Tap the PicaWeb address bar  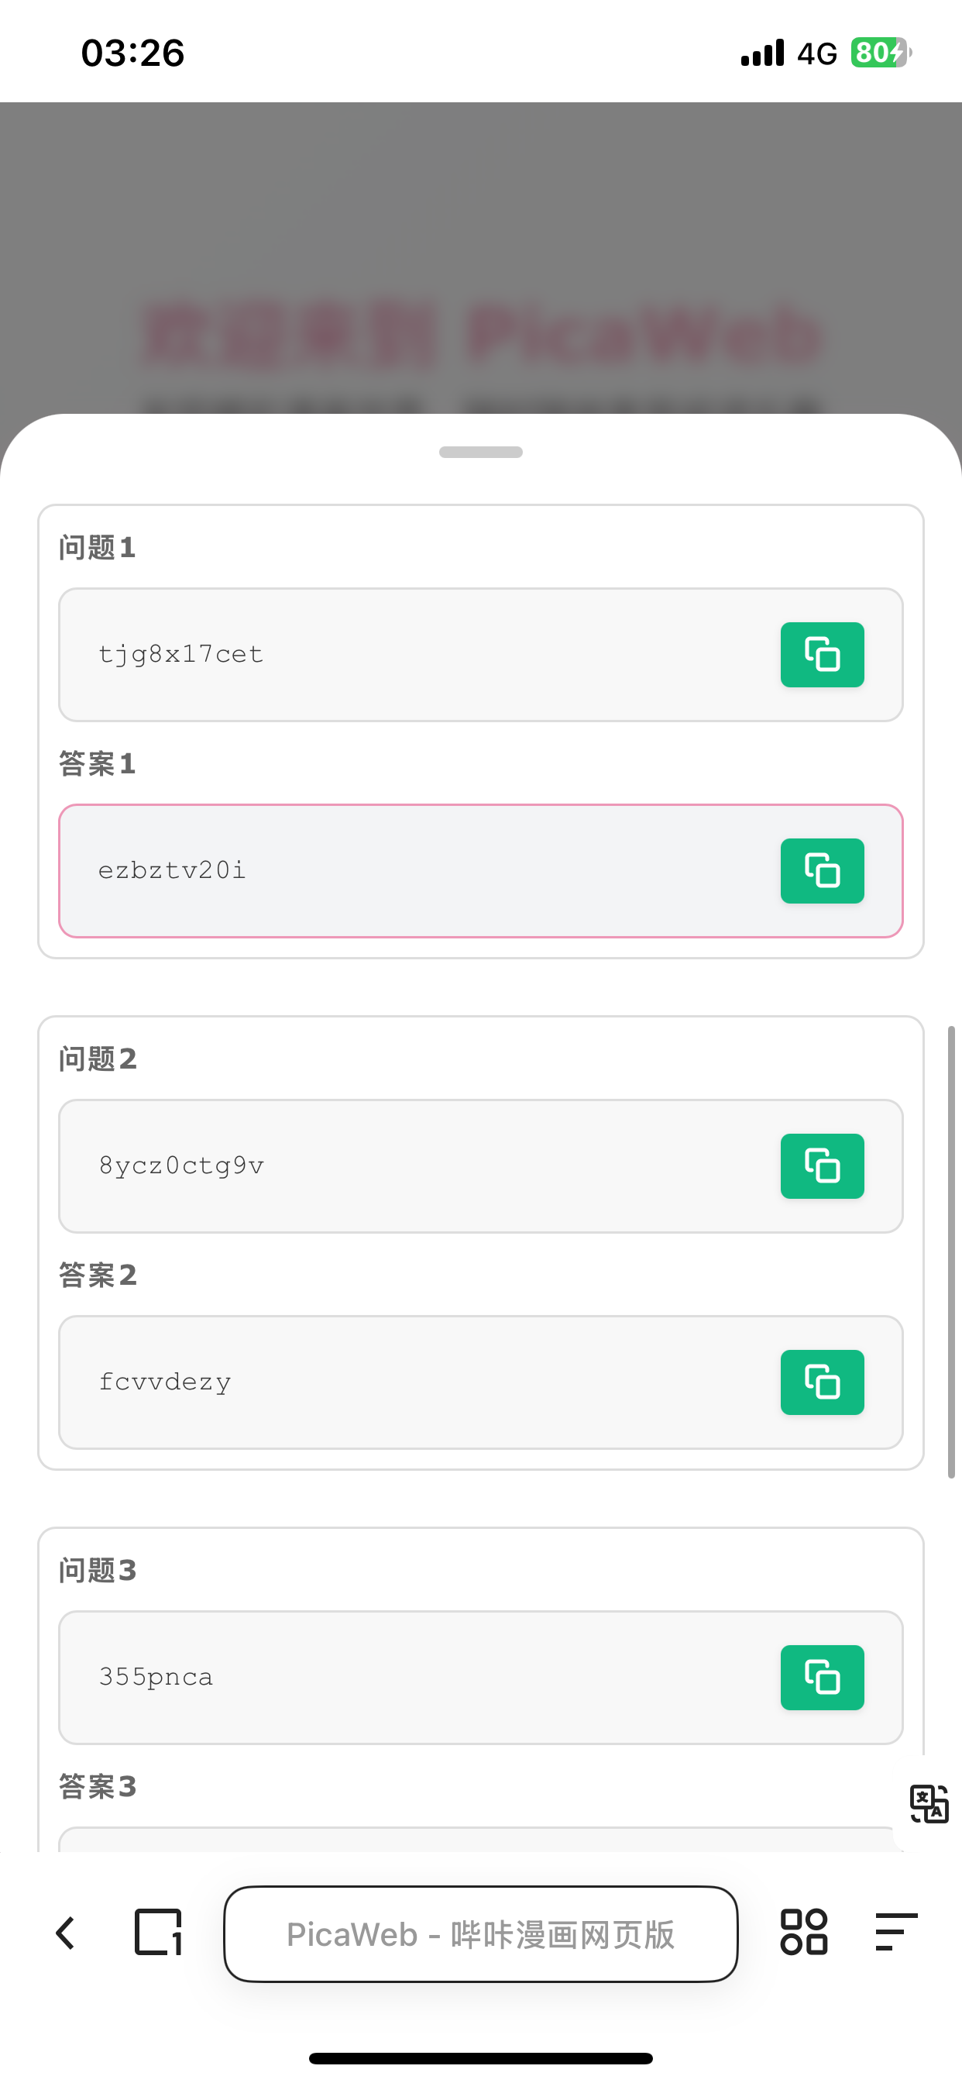coord(480,1933)
